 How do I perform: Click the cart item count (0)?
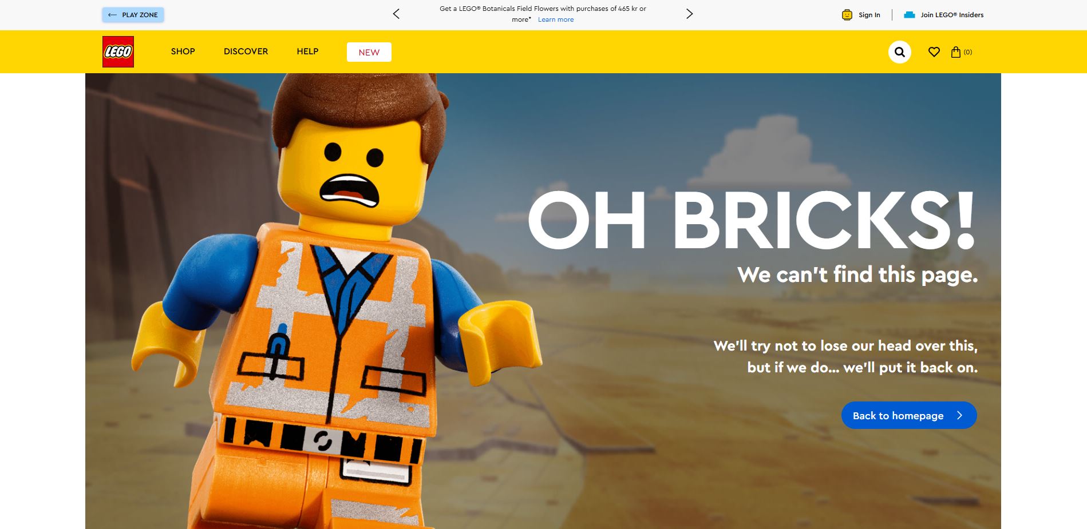(968, 51)
